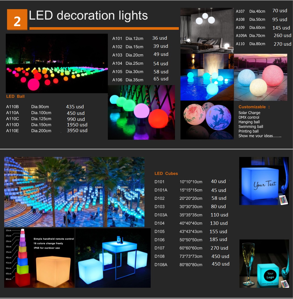The width and height of the screenshot is (293, 299).
Task: Open the terrace sunset glowing balls photo
Action: pyautogui.click(x=261, y=77)
